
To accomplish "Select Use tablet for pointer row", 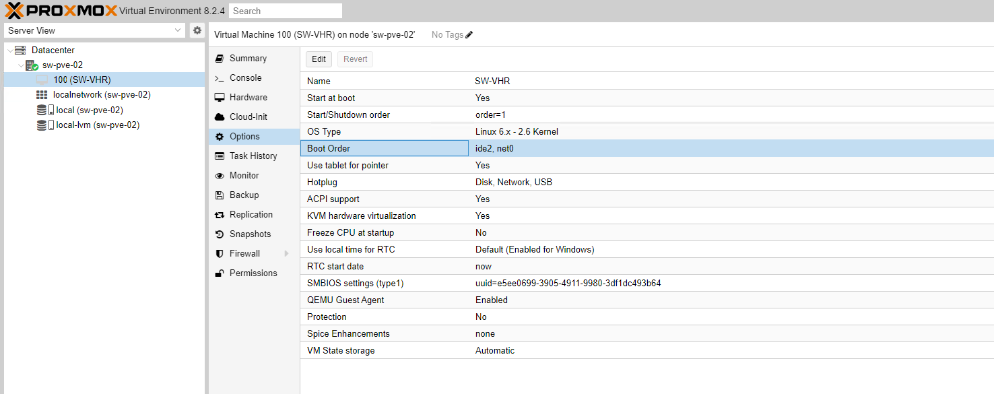I will click(647, 165).
